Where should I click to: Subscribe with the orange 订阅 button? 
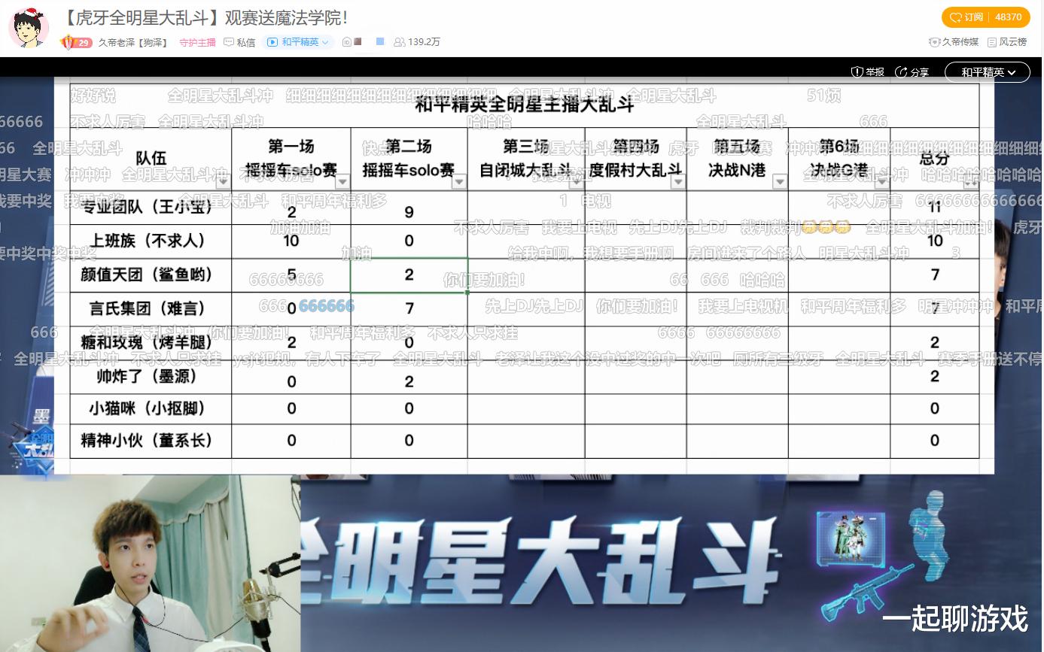tap(985, 17)
